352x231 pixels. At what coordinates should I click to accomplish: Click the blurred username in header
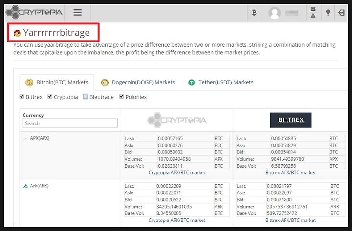click(291, 13)
